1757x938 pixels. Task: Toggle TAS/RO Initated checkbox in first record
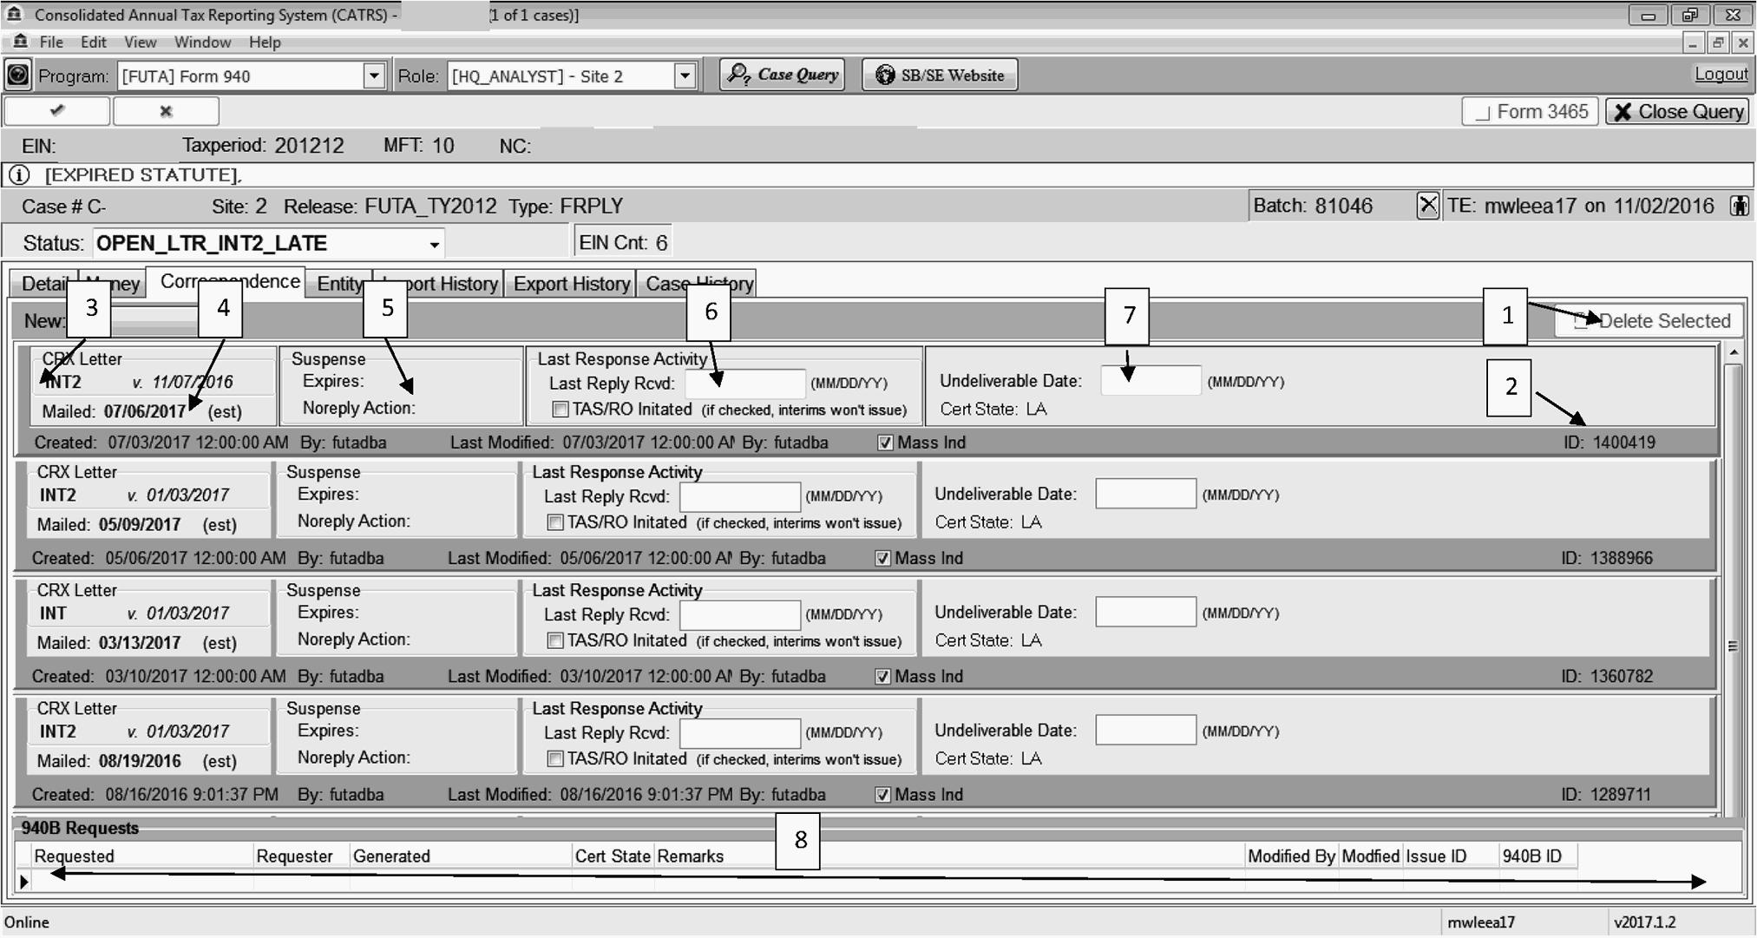coord(561,410)
